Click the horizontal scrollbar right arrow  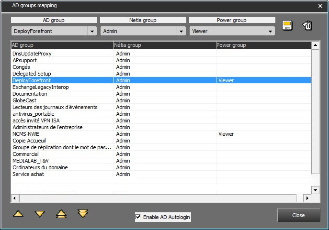click(x=307, y=198)
